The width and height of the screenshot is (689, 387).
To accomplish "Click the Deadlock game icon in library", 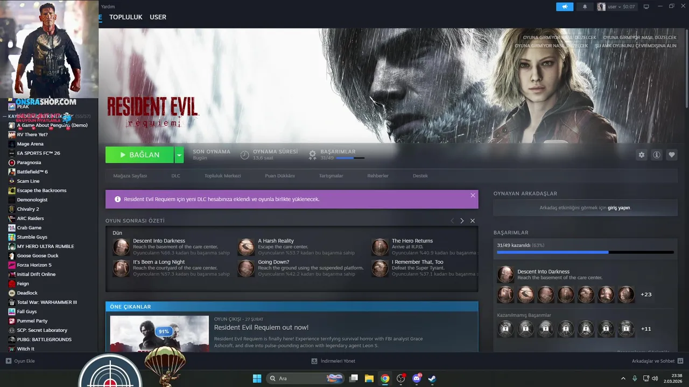I will click(x=12, y=293).
